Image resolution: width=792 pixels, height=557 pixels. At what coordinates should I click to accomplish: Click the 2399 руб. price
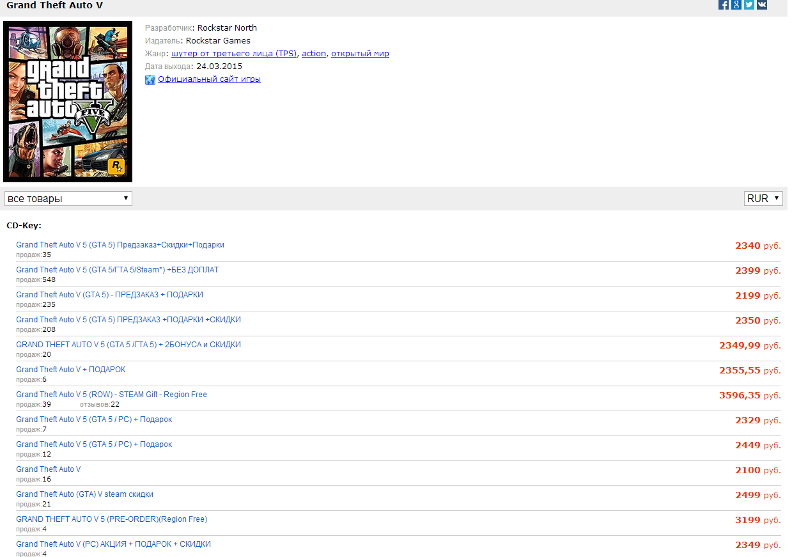(758, 271)
